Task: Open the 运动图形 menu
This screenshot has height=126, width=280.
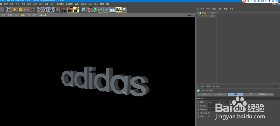Action: (x=69, y=4)
